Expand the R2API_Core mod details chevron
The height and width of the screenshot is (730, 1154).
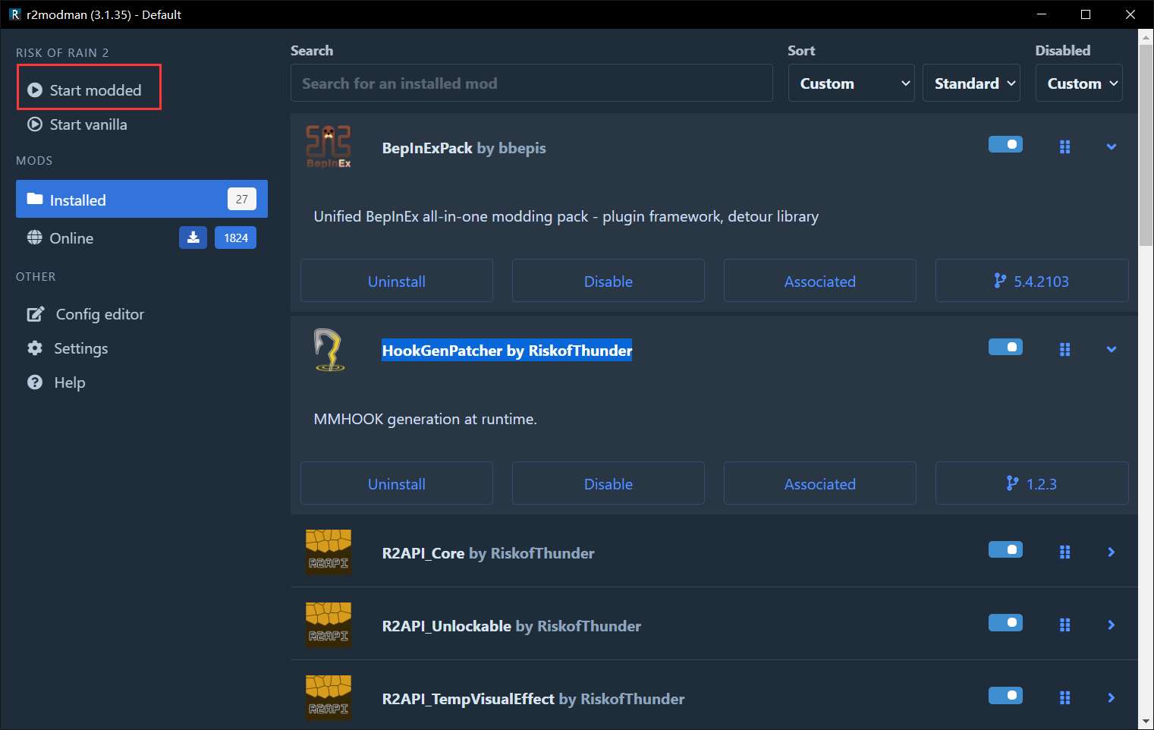(1111, 552)
